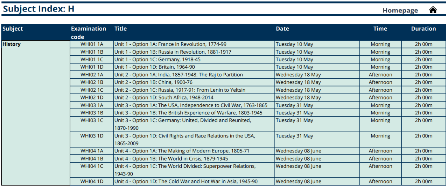The height and width of the screenshot is (187, 448).
Task: Click South Africa, 1948-2014 title
Action: [164, 98]
